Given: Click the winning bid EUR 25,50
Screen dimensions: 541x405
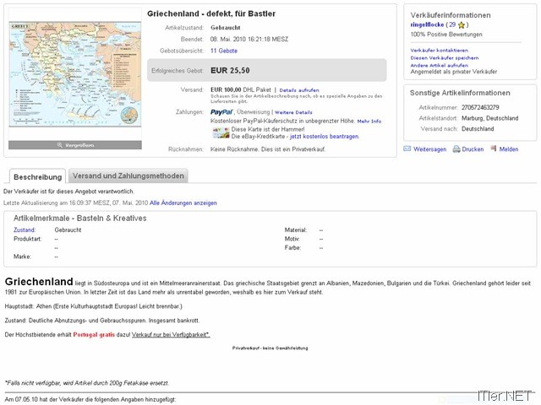Looking at the screenshot, I should [x=230, y=71].
